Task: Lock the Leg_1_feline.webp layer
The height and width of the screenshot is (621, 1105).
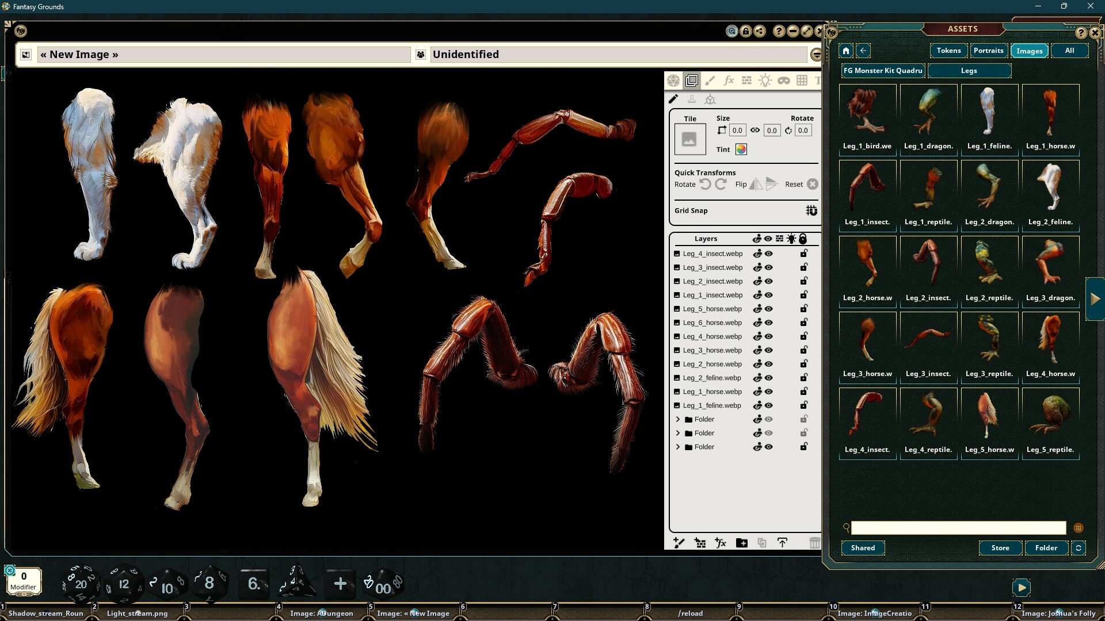Action: tap(804, 405)
